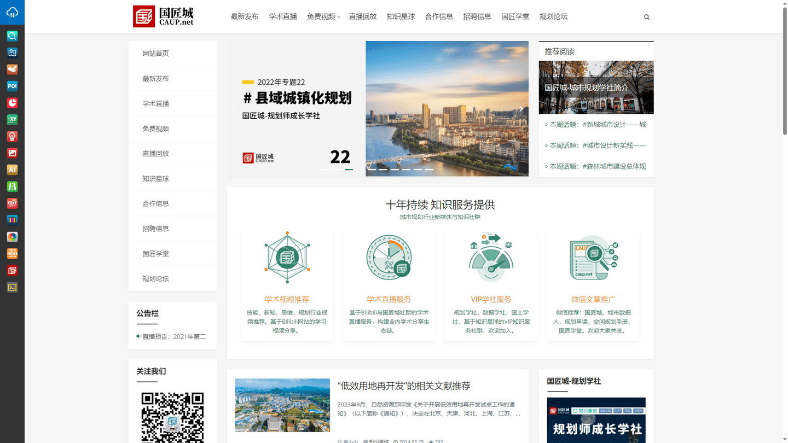This screenshot has height=443, width=788.
Task: Open the green XY coordinate icon
Action: click(12, 120)
